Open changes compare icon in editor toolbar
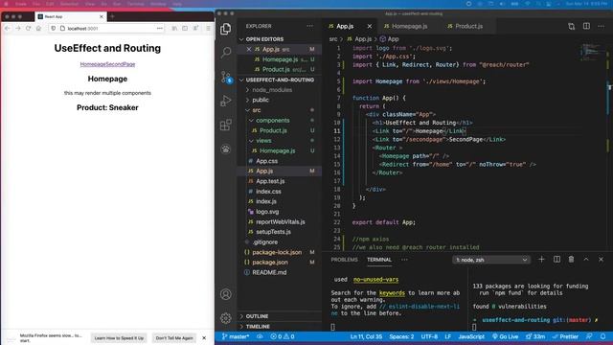 click(571, 26)
